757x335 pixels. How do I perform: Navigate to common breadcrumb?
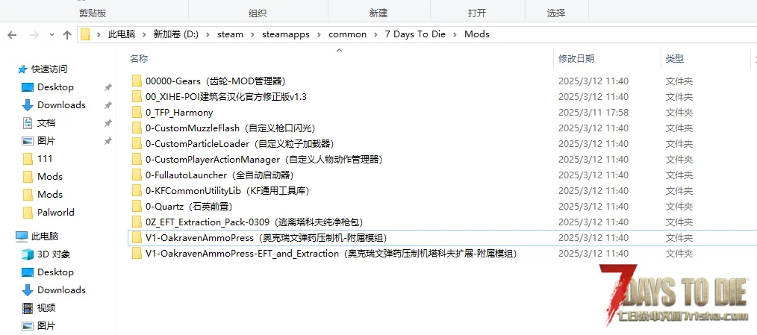coord(347,34)
